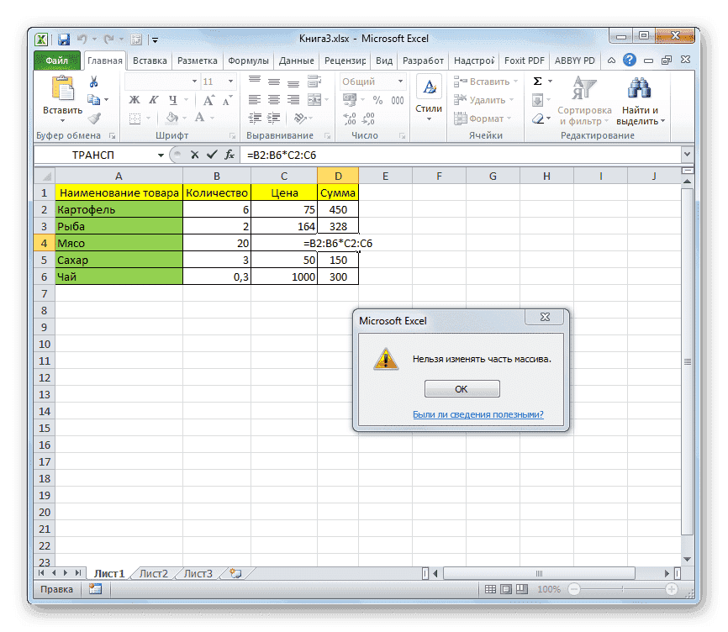Screen dimensions: 728x632
Task: Click the Insert Function fx icon
Action: click(230, 155)
